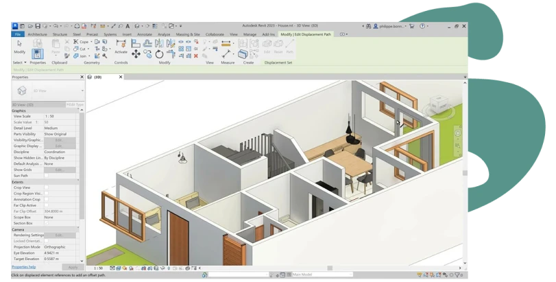
Task: Expand the Cut dropdown arrow
Action: (88, 49)
